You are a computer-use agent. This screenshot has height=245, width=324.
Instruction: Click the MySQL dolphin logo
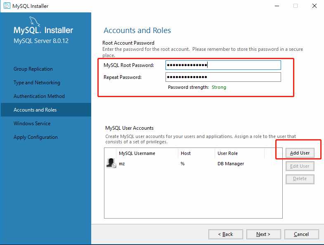(35, 22)
